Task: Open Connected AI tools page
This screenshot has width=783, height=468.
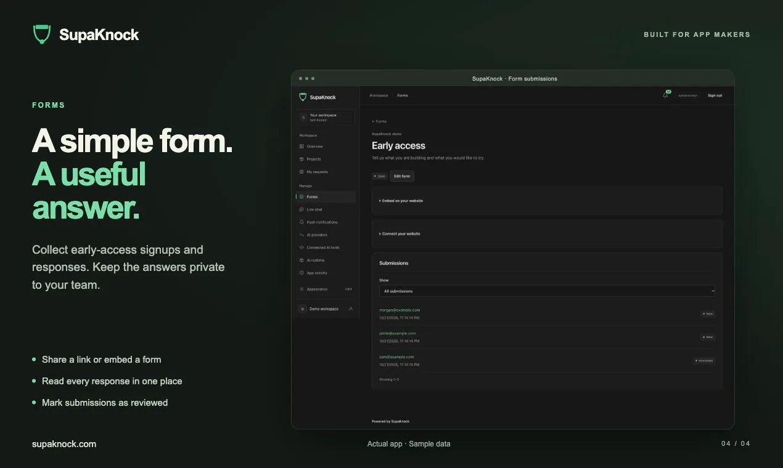Action: (326, 248)
